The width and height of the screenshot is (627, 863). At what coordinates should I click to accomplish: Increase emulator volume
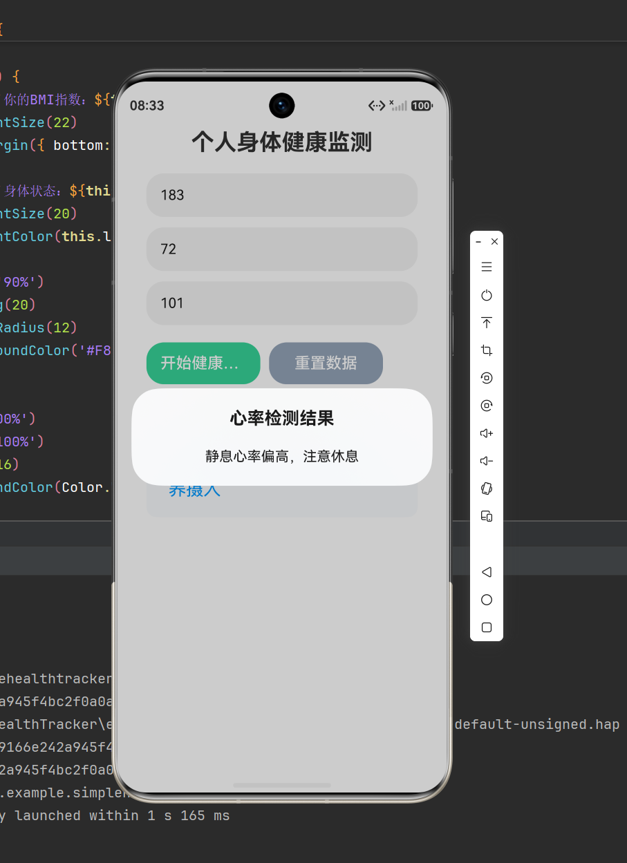click(487, 433)
